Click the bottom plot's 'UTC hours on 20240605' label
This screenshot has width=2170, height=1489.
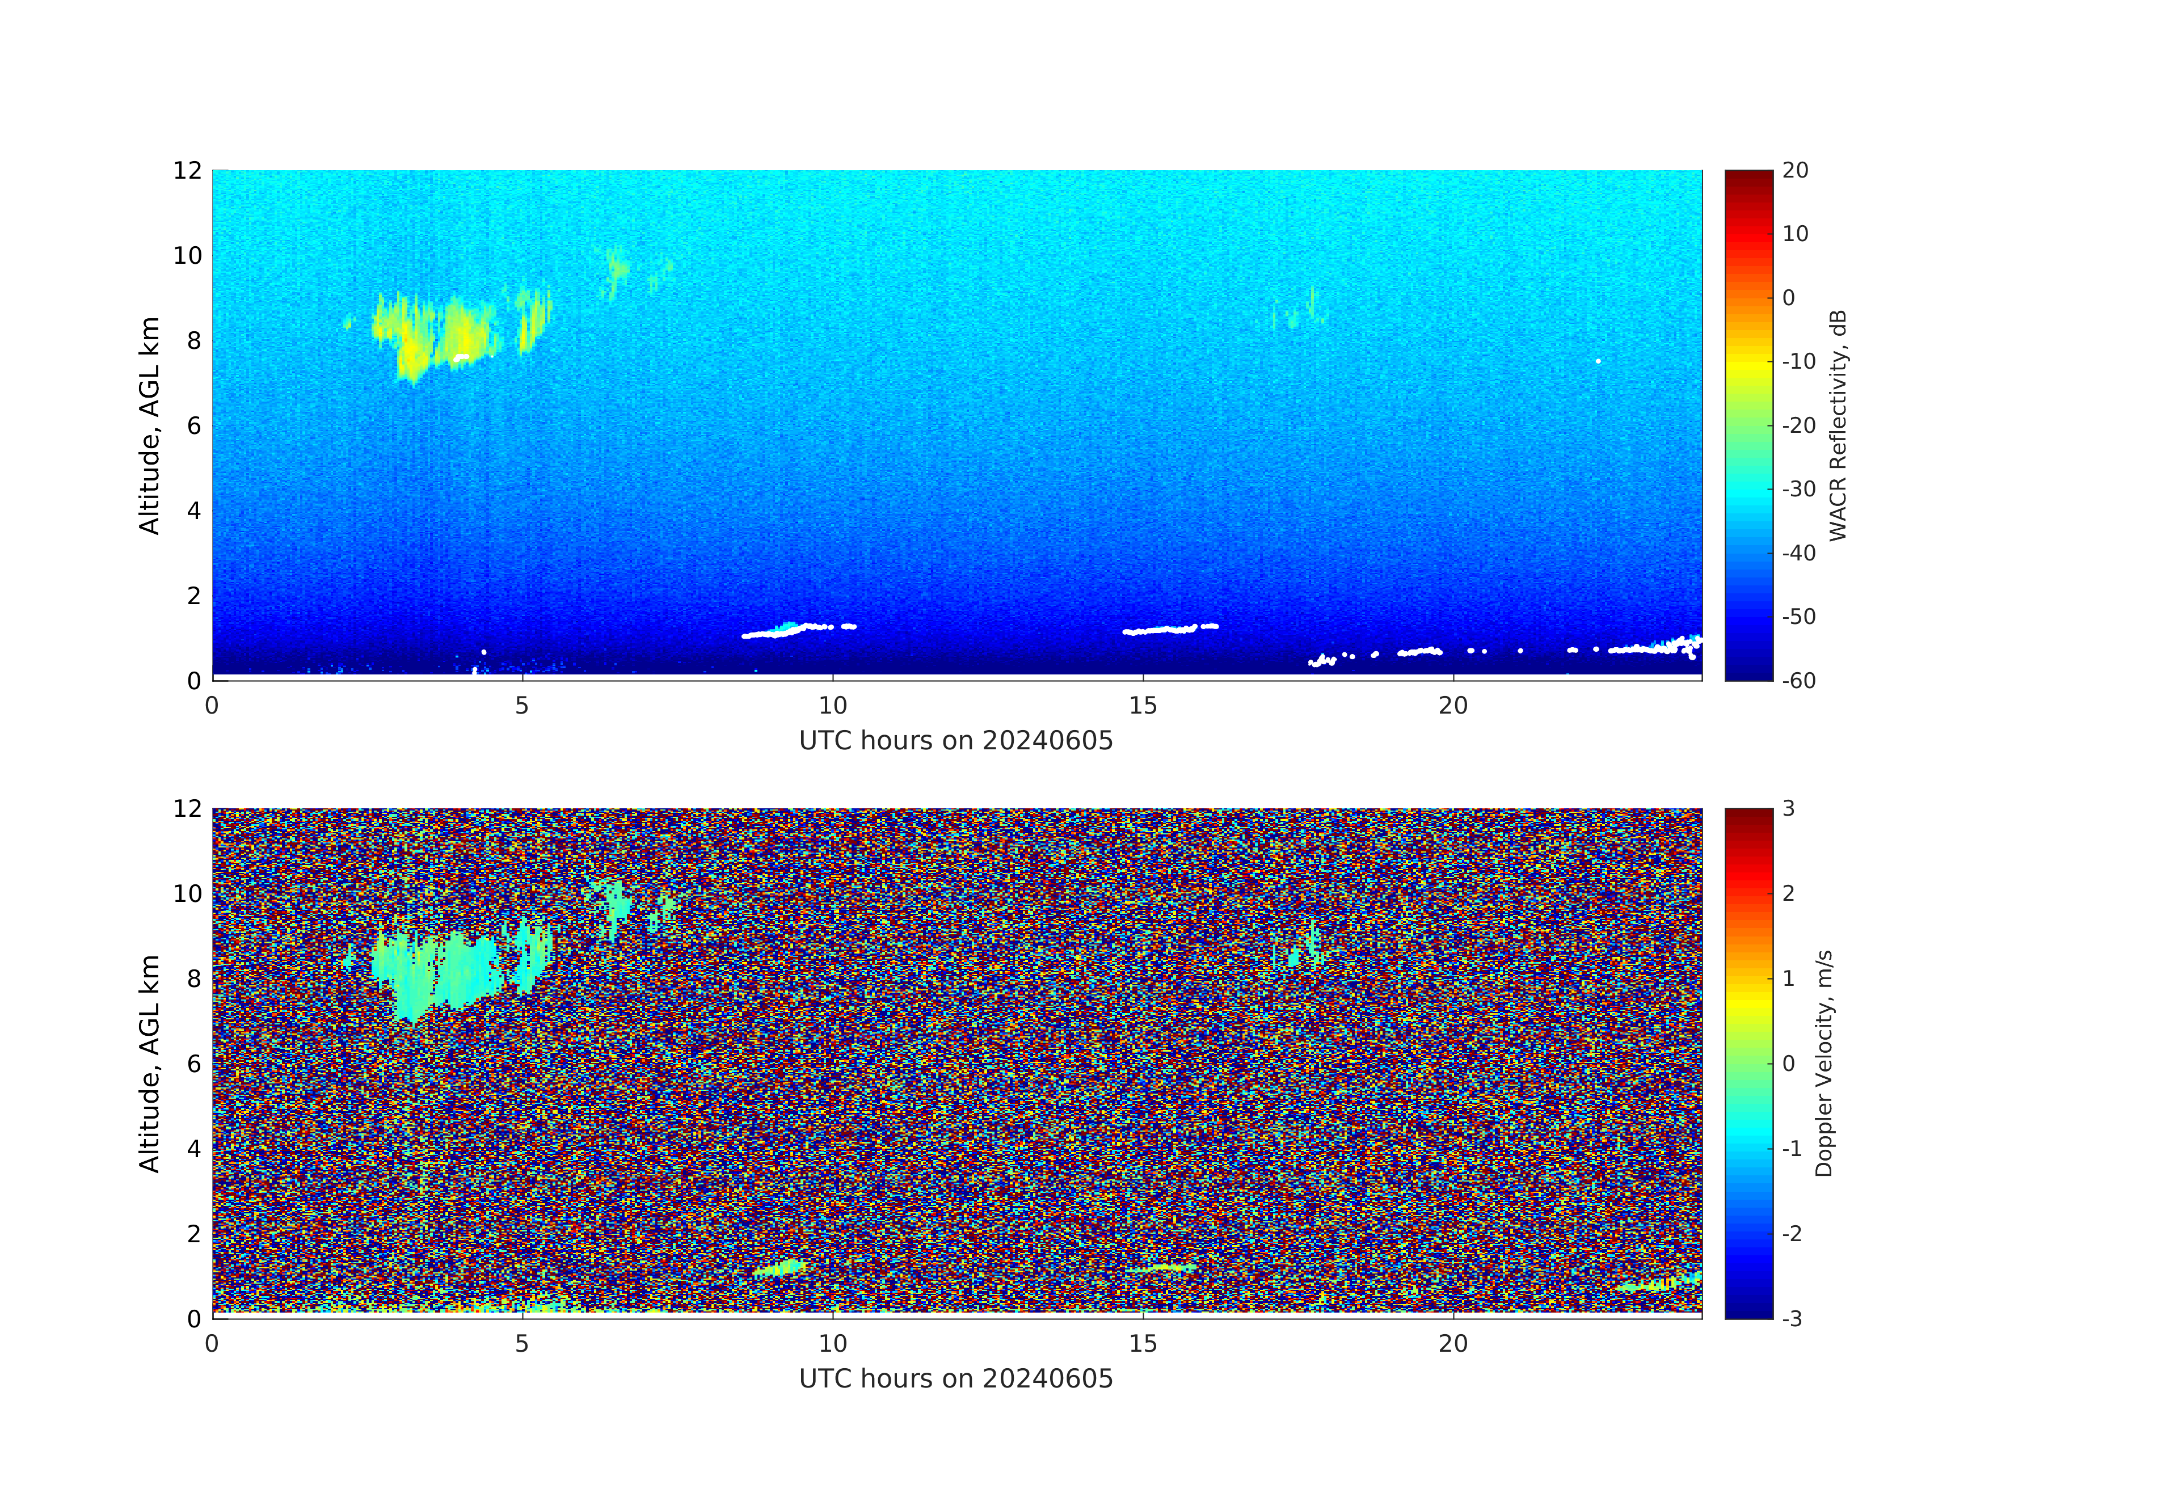(x=955, y=1379)
